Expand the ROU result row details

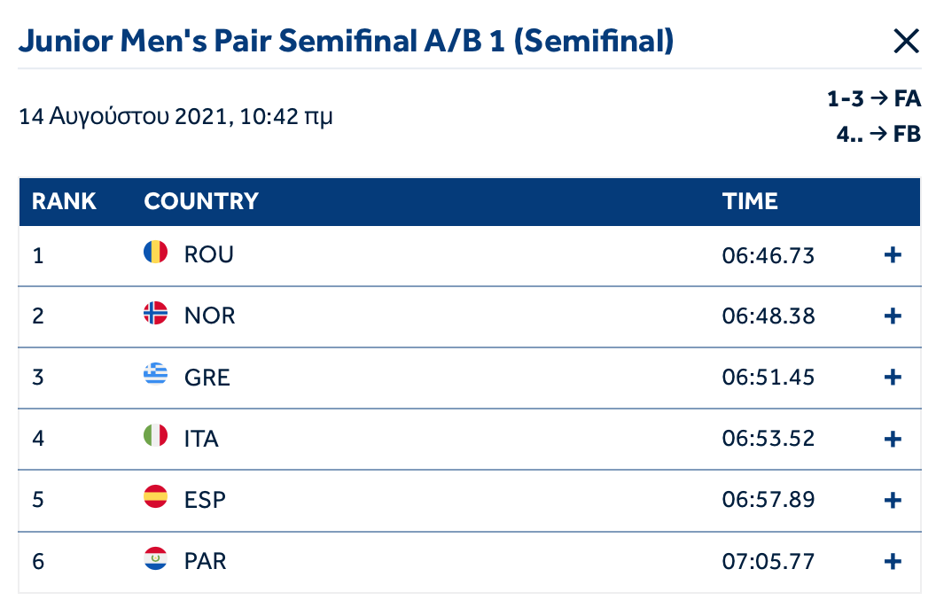pos(893,255)
